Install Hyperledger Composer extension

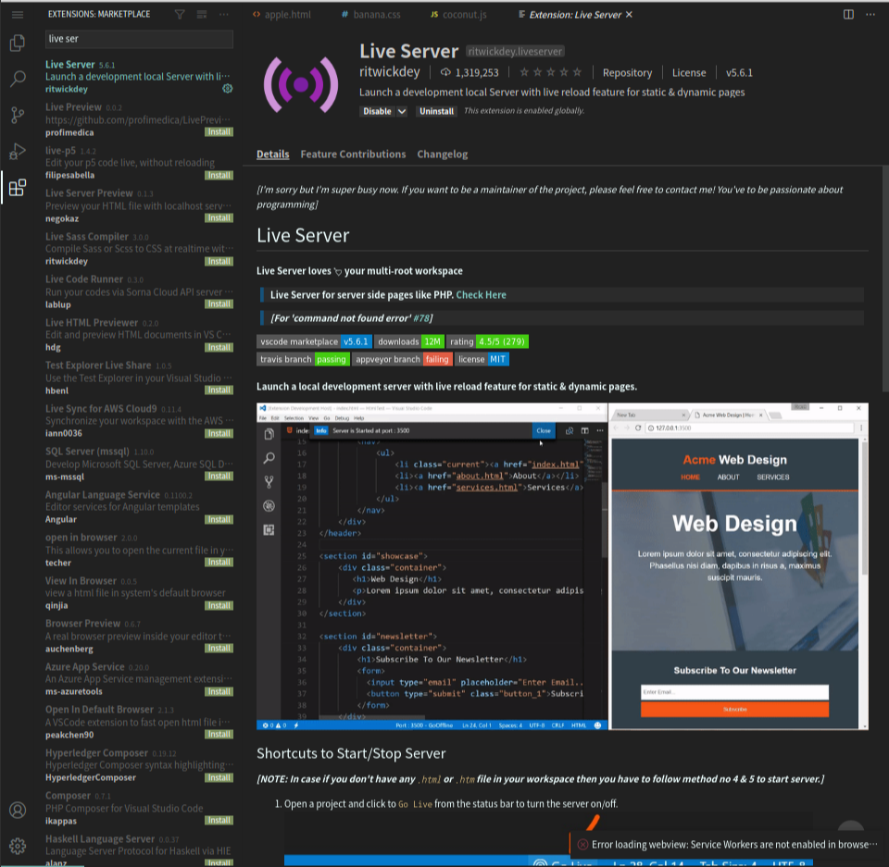(x=219, y=778)
